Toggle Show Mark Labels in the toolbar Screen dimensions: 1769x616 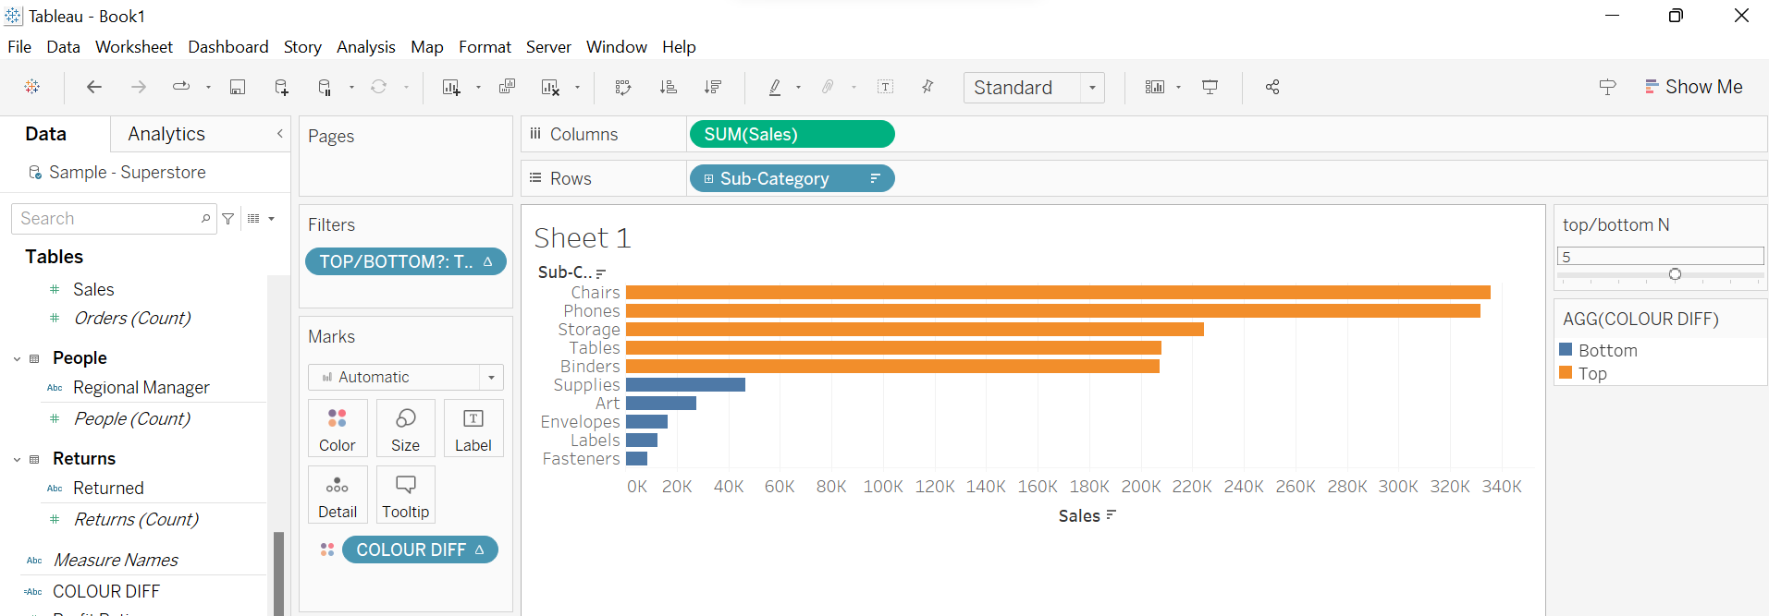(x=885, y=87)
